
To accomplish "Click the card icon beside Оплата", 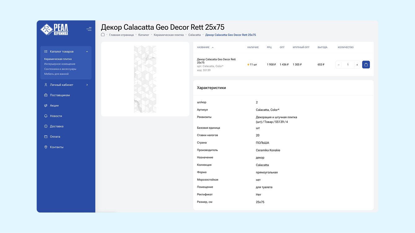I will click(x=46, y=137).
